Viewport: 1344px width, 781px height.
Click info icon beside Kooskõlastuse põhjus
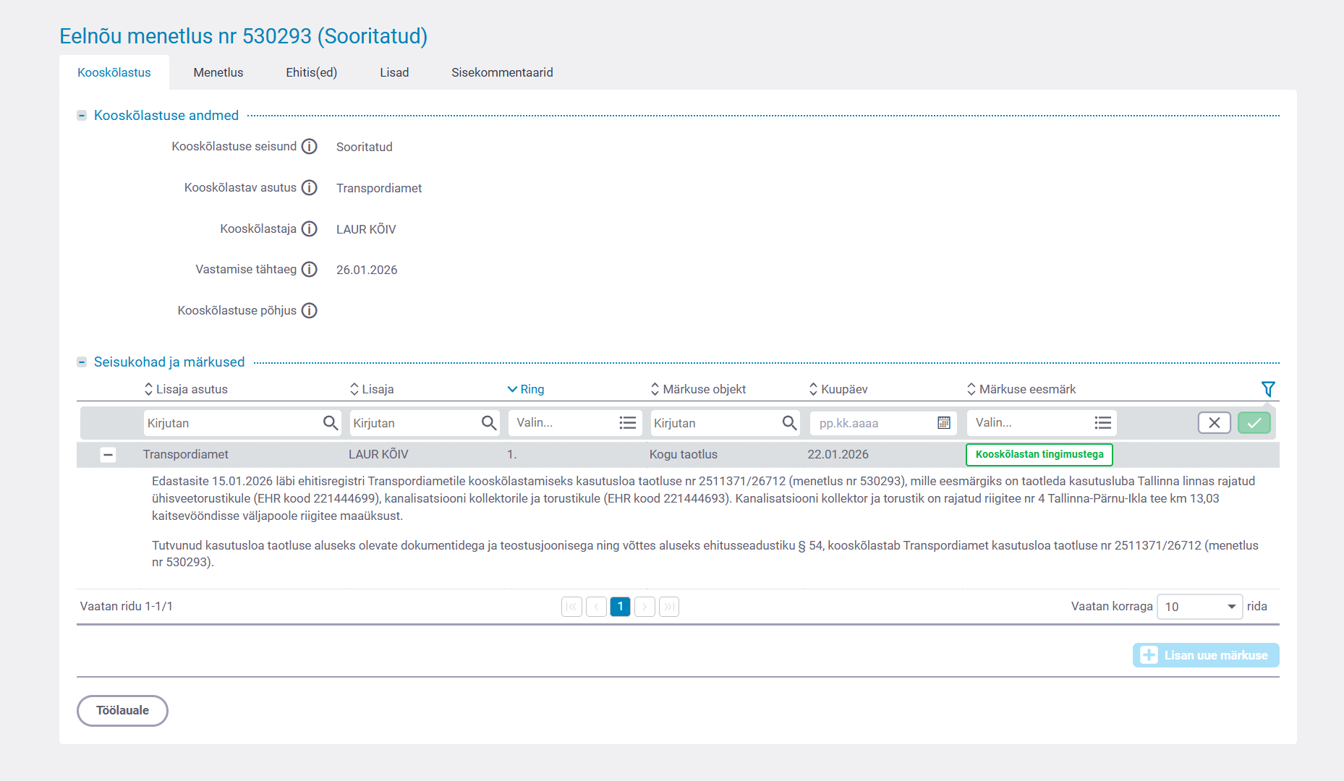[x=309, y=311]
